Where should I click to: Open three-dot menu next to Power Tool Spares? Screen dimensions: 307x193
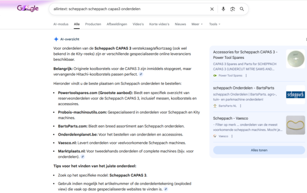click(x=246, y=76)
